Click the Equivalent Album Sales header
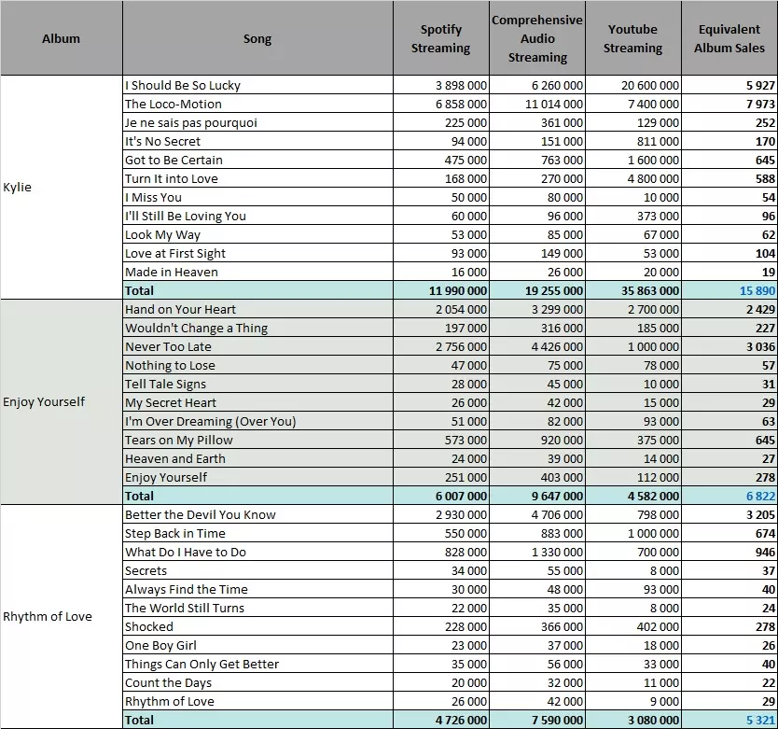The width and height of the screenshot is (778, 729). pos(729,38)
